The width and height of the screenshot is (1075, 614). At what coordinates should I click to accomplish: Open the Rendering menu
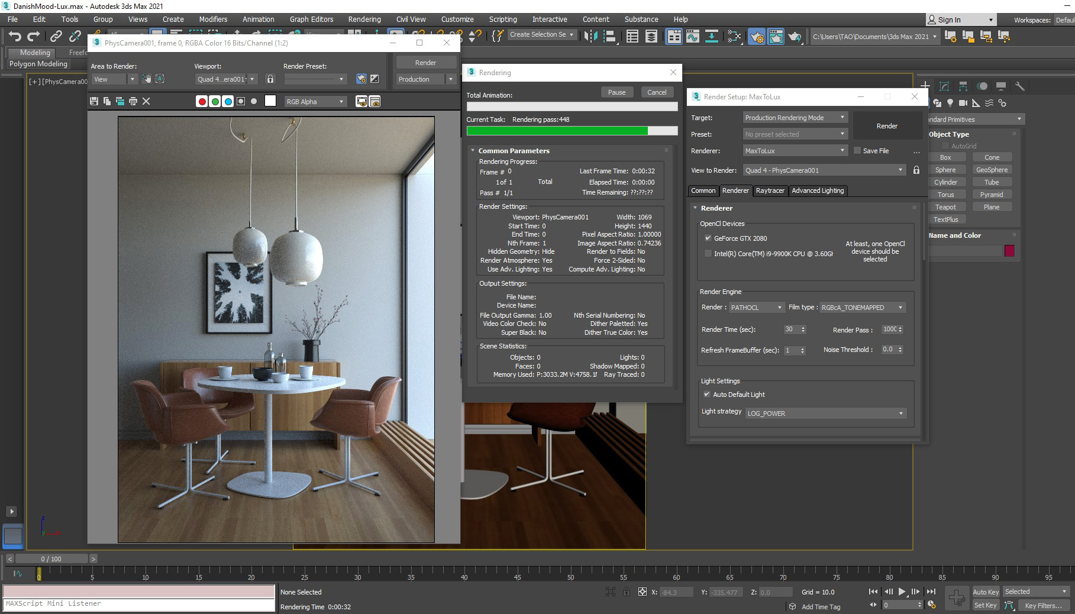pyautogui.click(x=364, y=20)
